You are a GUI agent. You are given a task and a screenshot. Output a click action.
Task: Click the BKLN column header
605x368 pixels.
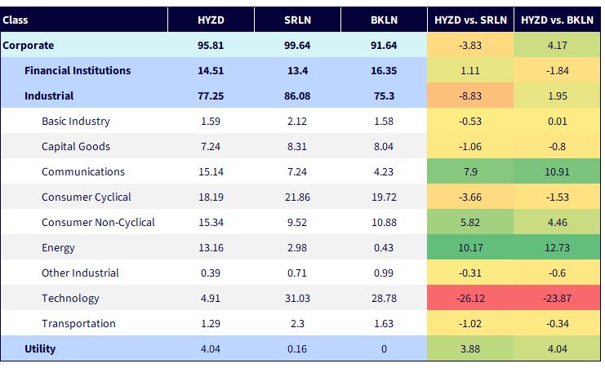click(384, 20)
